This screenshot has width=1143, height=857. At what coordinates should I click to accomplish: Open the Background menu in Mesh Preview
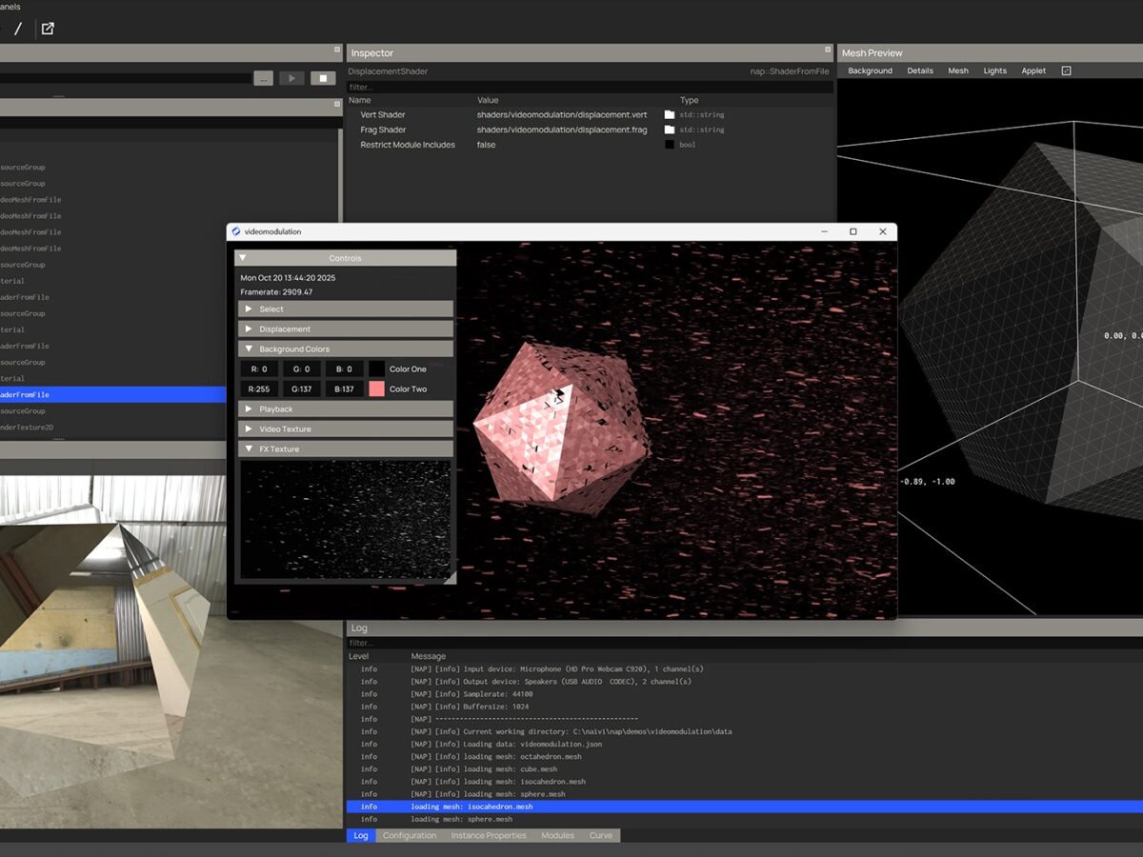click(x=870, y=70)
